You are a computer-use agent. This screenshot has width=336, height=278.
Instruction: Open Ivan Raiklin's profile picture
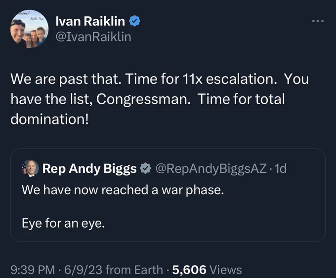29,29
